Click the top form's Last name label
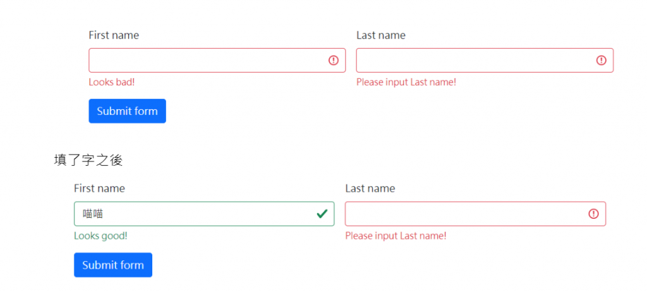The image size is (647, 292). [x=380, y=35]
